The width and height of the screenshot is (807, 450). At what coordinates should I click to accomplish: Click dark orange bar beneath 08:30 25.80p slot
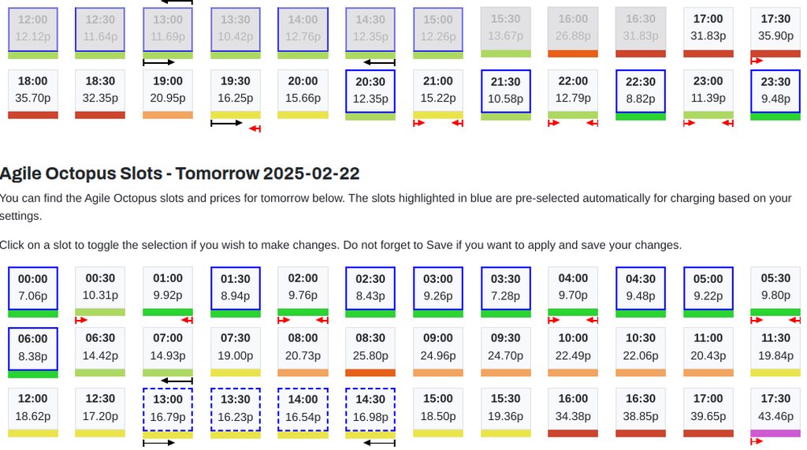[x=370, y=373]
